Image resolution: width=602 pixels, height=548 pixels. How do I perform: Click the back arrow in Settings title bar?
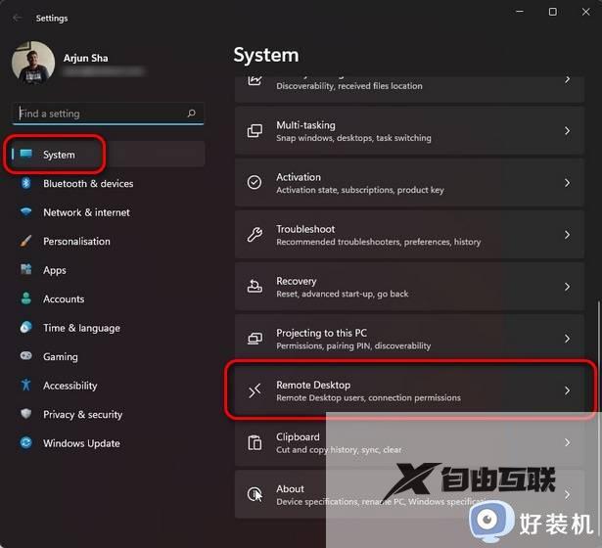(x=17, y=18)
